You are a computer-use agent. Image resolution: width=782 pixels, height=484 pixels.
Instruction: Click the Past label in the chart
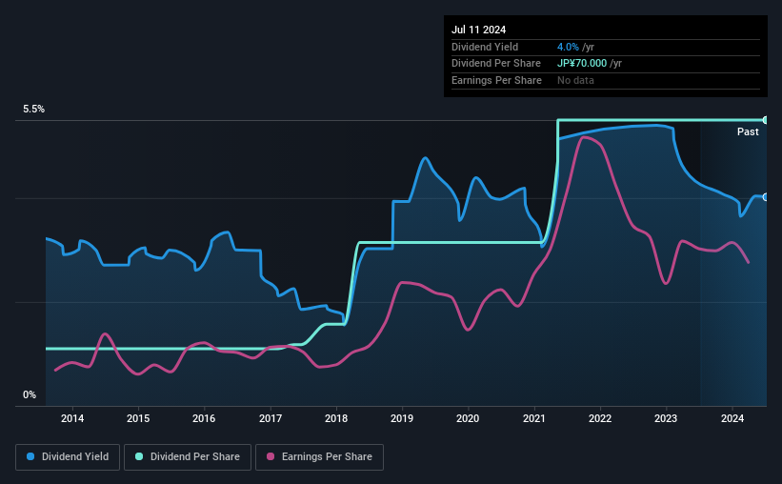click(x=748, y=131)
